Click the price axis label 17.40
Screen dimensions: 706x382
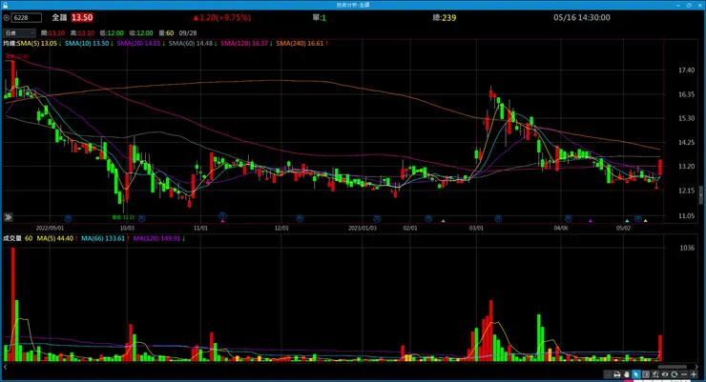click(686, 70)
